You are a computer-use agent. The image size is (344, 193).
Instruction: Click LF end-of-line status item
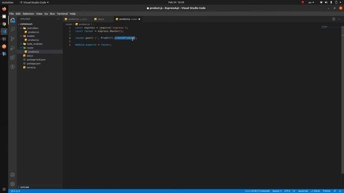click(x=294, y=191)
